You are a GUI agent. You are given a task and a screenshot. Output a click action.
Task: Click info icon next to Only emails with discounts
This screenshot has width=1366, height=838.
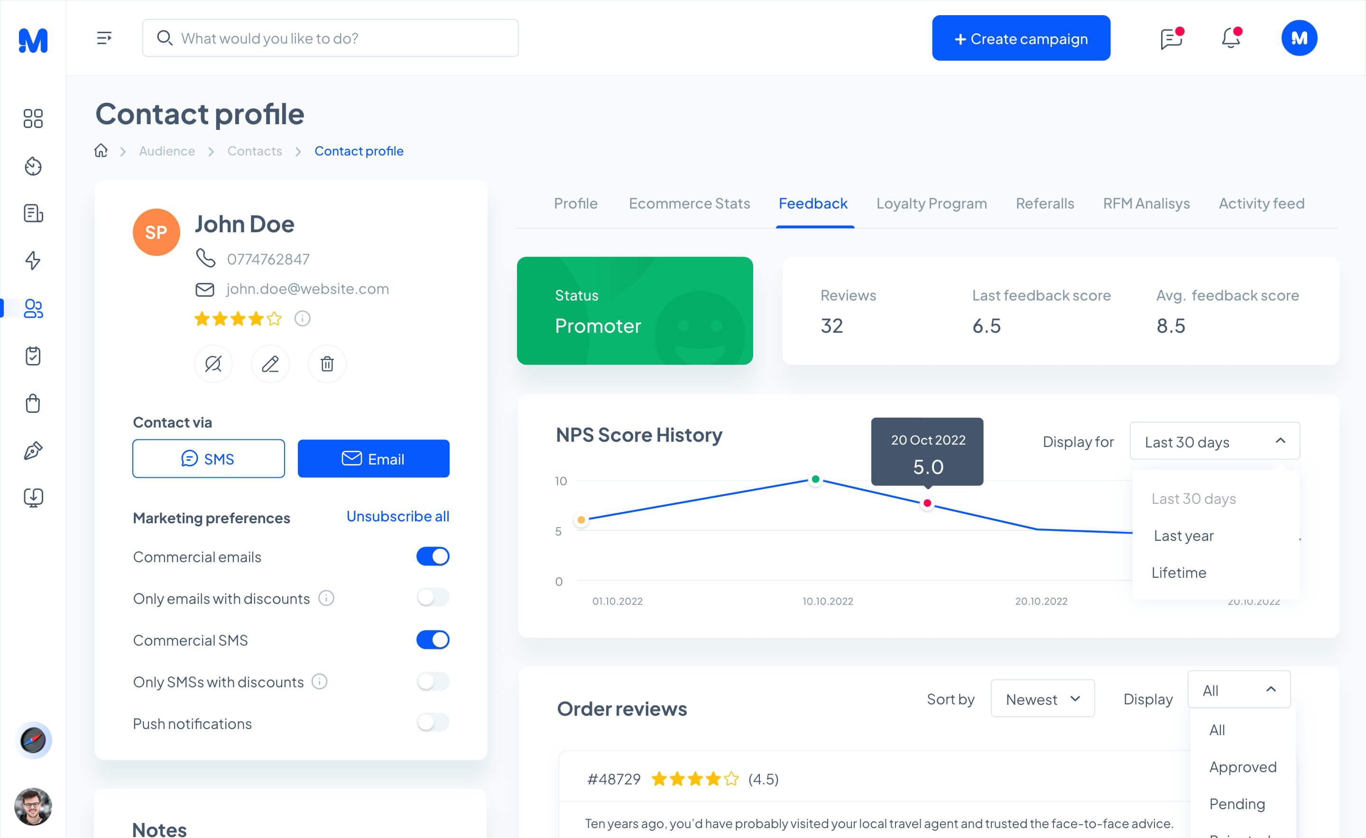[327, 598]
